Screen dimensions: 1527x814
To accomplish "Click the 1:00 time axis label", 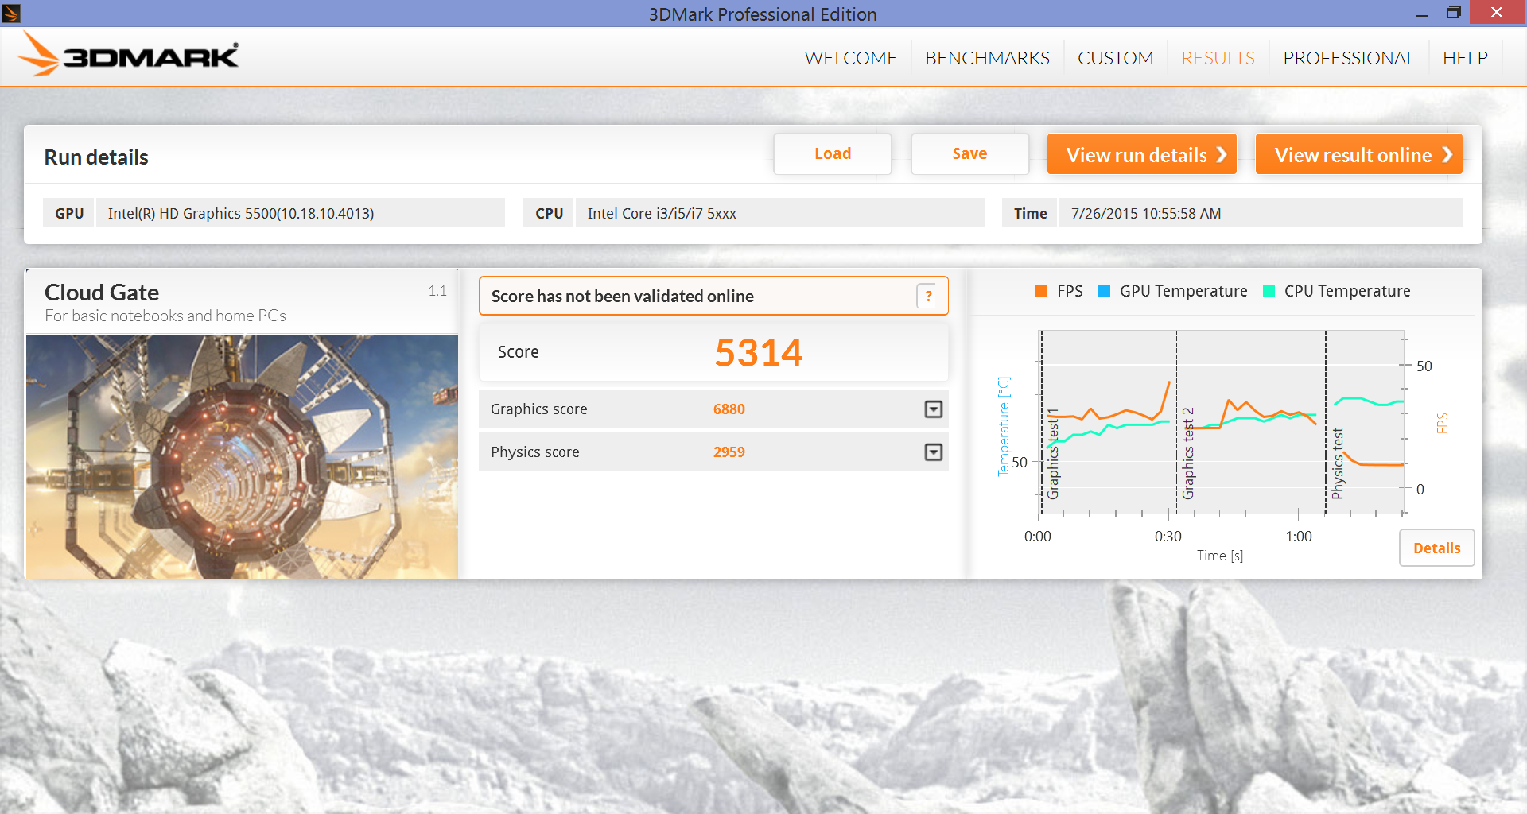I will coord(1298,537).
